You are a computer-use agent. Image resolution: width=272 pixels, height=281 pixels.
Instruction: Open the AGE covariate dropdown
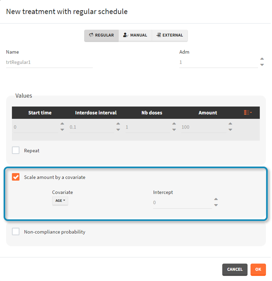(x=60, y=201)
